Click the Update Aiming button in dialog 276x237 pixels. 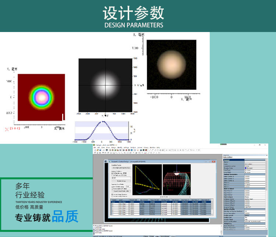click(121, 181)
